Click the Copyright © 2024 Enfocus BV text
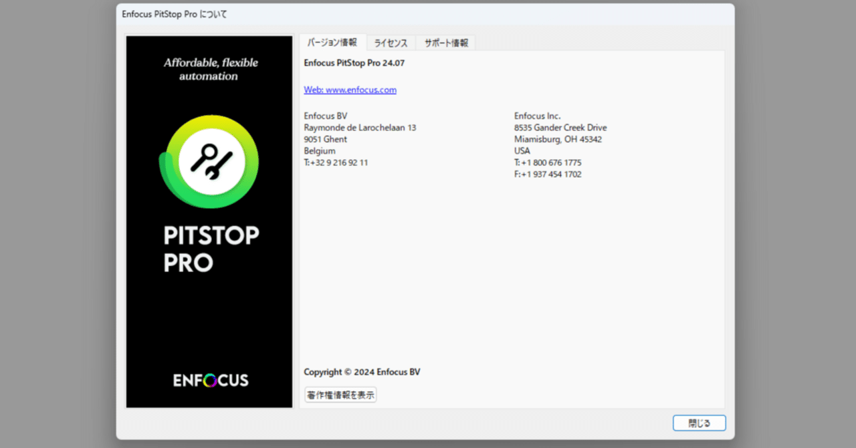Screen dimensions: 856x448 click(x=362, y=372)
